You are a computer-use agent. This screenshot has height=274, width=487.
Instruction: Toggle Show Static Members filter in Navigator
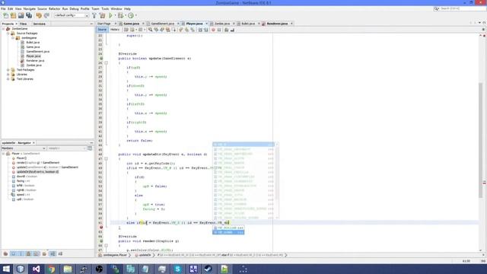(21, 253)
